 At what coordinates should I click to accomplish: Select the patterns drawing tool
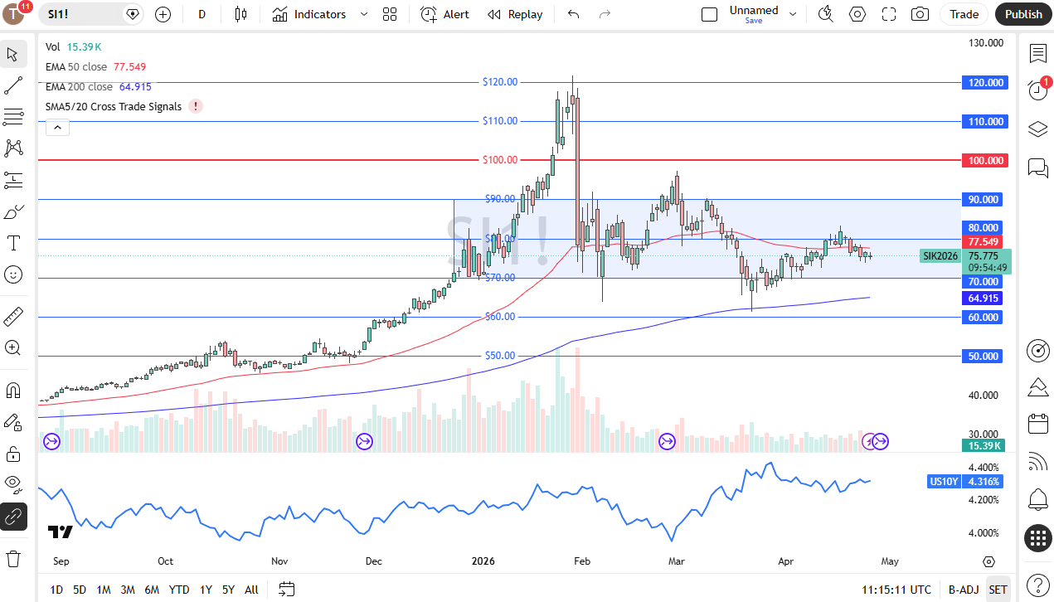click(x=13, y=148)
